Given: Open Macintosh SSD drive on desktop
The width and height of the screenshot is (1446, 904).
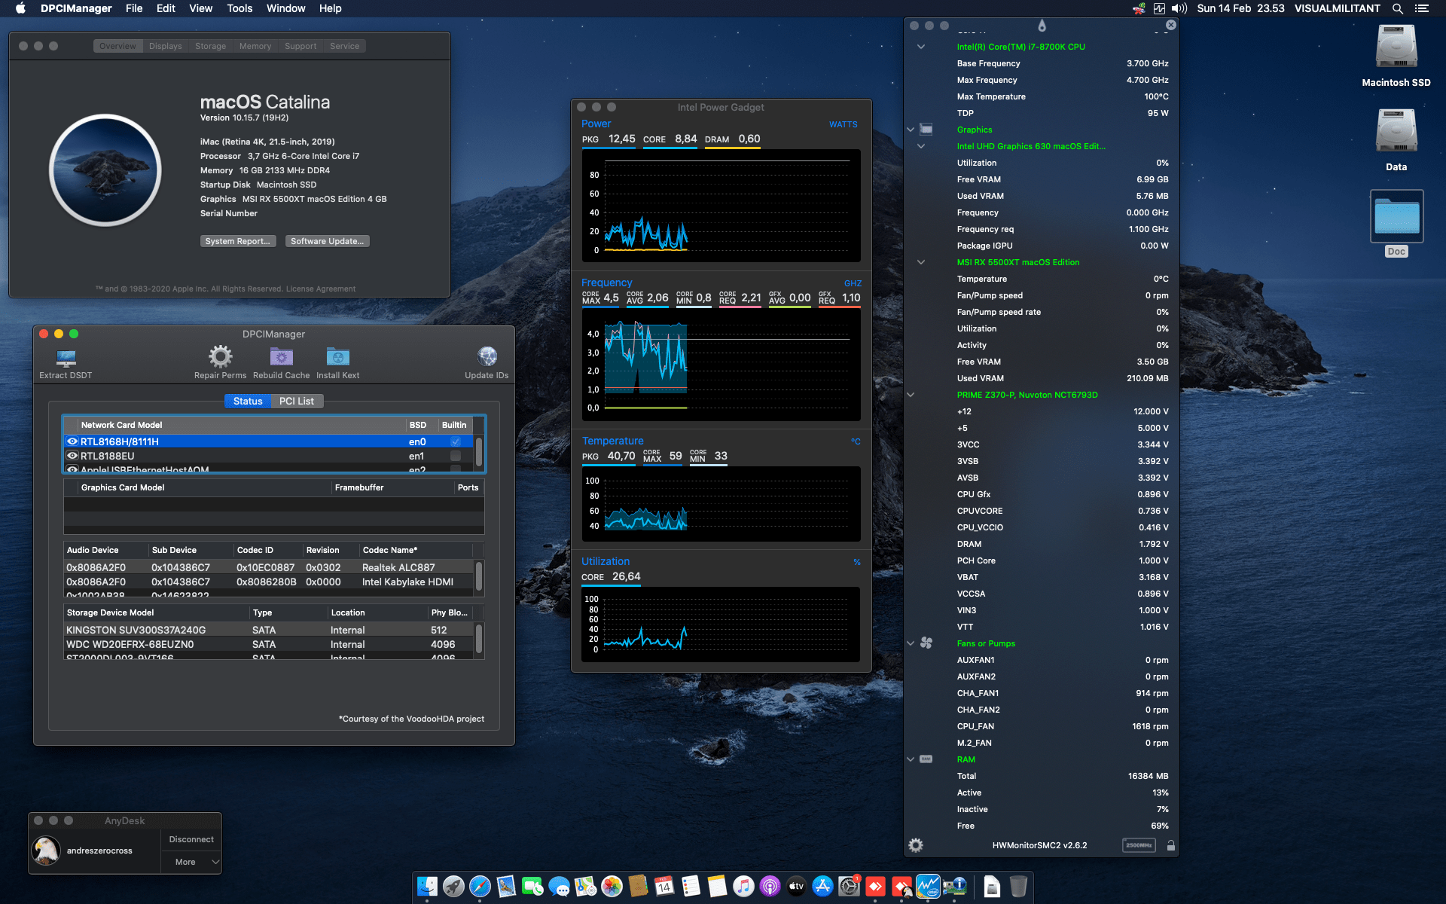Looking at the screenshot, I should [1396, 47].
